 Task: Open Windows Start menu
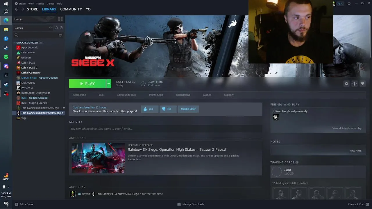[x=6, y=4]
